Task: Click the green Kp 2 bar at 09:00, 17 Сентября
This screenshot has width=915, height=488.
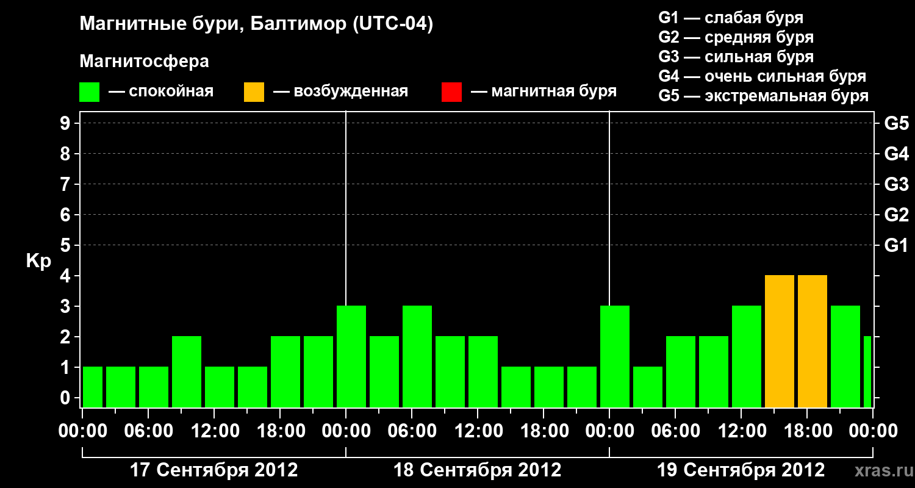Action: tap(187, 372)
